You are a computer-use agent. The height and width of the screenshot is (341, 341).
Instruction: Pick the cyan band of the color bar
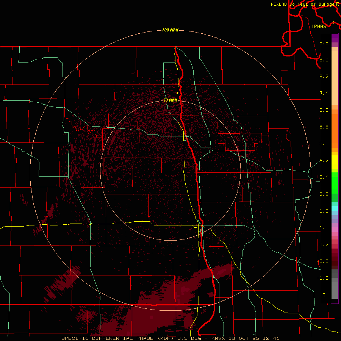[335, 208]
